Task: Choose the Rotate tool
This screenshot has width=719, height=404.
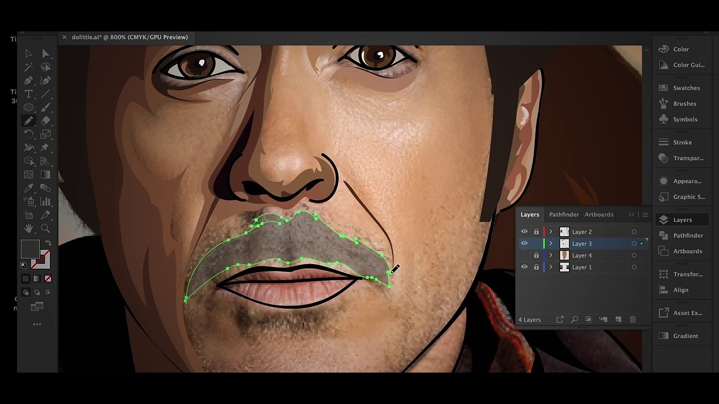Action: tap(28, 134)
